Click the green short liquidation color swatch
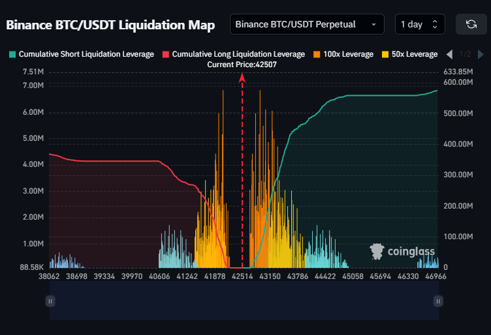The width and height of the screenshot is (491, 335). [12, 54]
